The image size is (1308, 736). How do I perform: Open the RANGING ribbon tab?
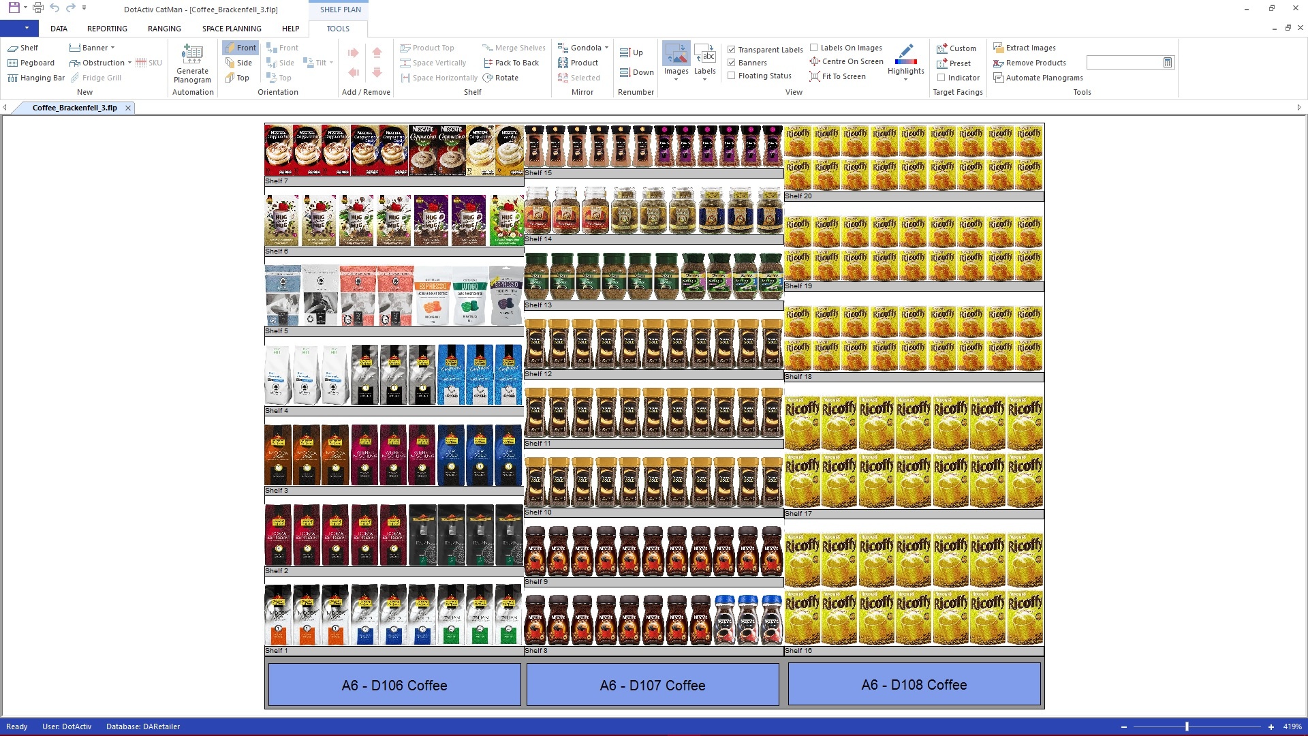click(164, 29)
